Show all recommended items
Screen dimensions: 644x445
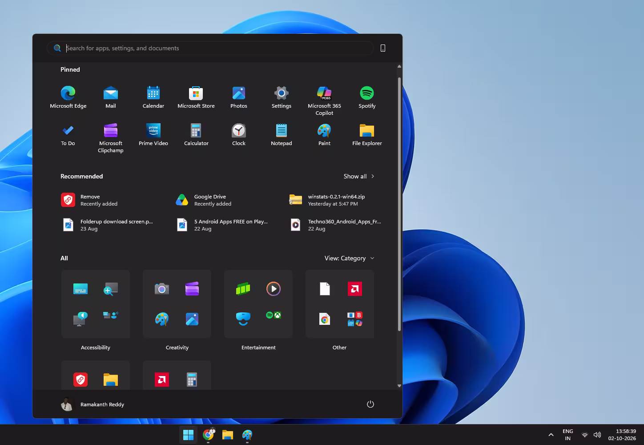359,176
